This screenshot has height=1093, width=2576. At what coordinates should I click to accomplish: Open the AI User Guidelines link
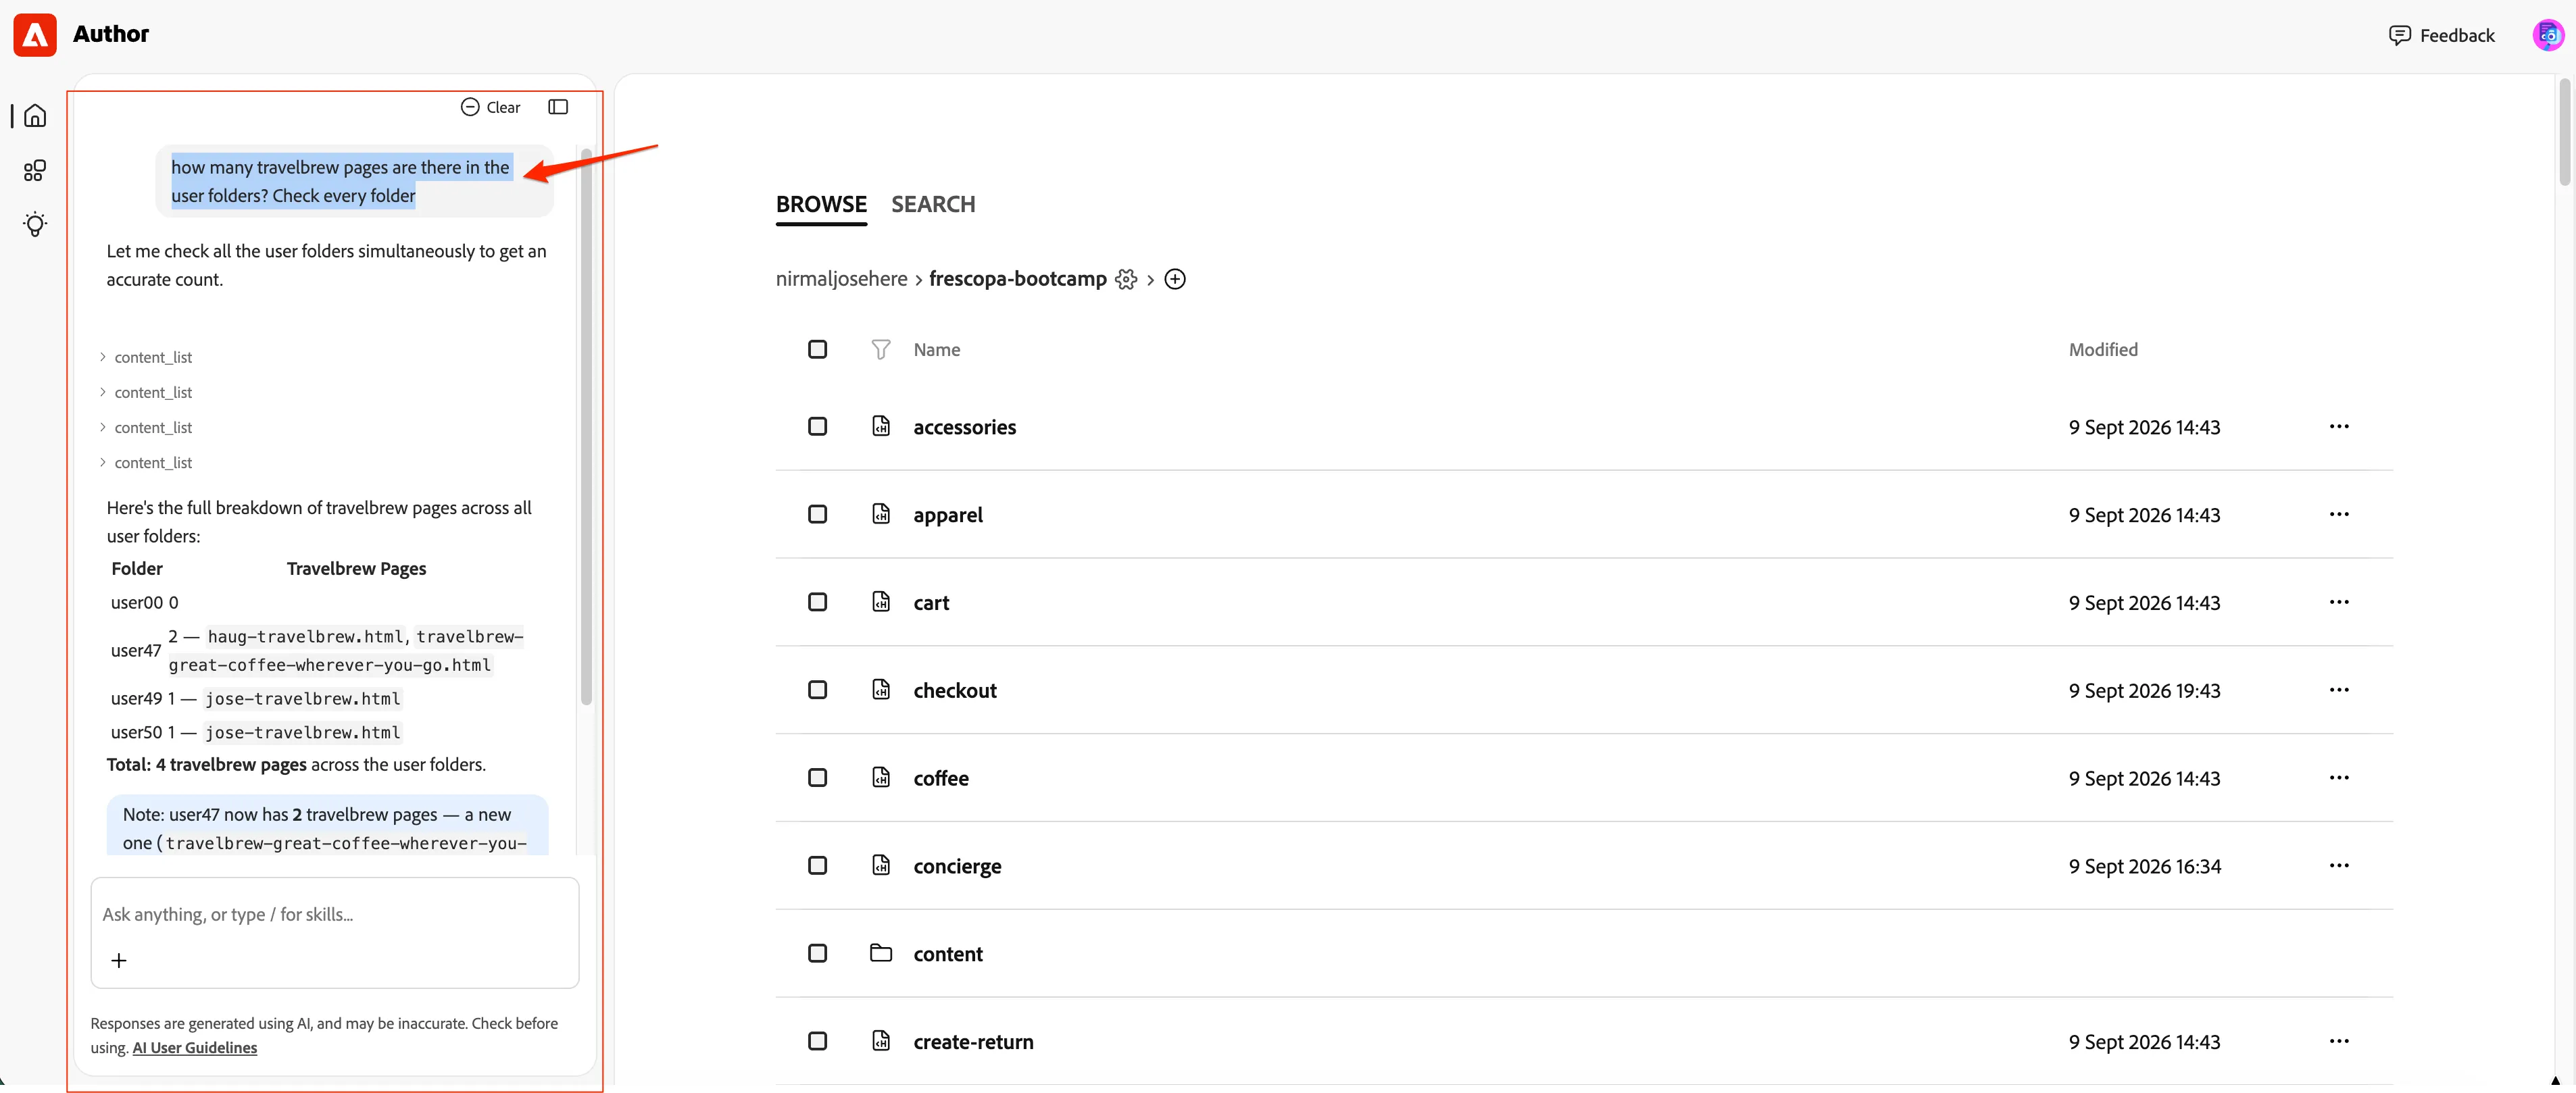point(195,1048)
